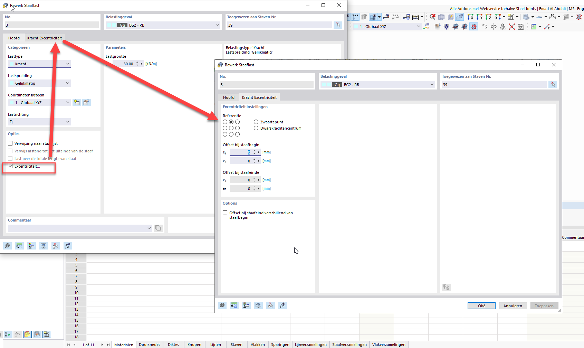584x348 pixels.
Task: Increase Lastgrootte using the up stepper arrow
Action: tap(137, 62)
